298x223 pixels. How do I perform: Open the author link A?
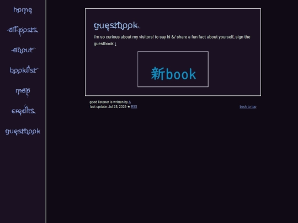coord(130,102)
